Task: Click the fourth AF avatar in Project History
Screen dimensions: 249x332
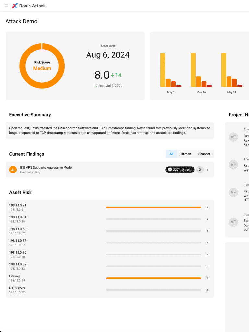Action: 233,222
